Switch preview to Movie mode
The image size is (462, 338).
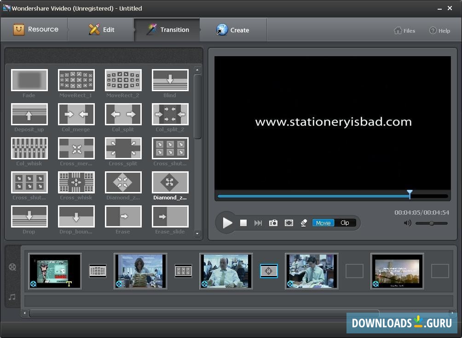click(x=323, y=223)
